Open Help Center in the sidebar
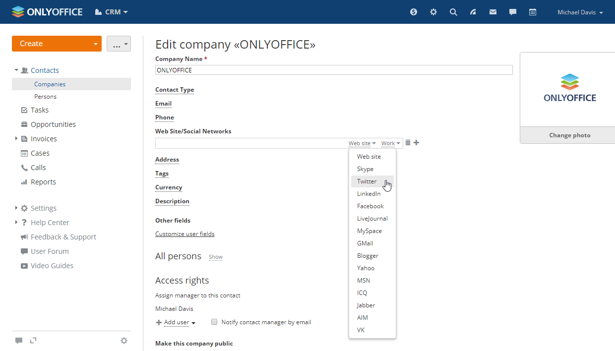The width and height of the screenshot is (615, 351). tap(50, 223)
